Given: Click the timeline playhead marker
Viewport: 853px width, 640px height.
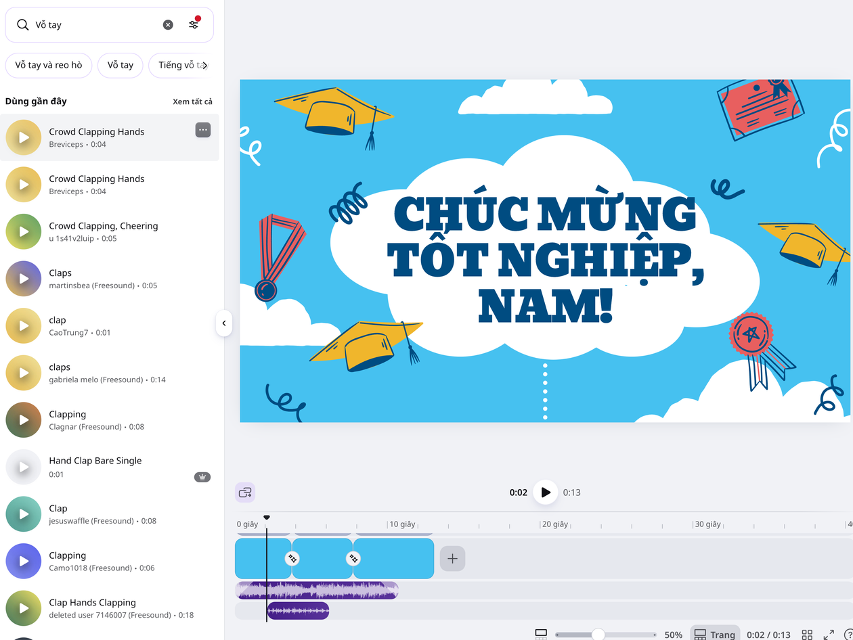Looking at the screenshot, I should coord(267,518).
